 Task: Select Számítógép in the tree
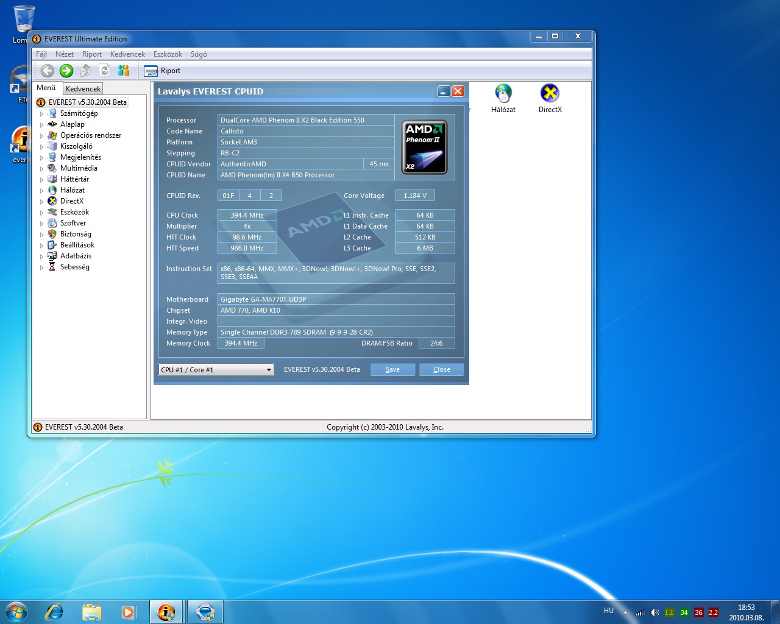(x=79, y=113)
